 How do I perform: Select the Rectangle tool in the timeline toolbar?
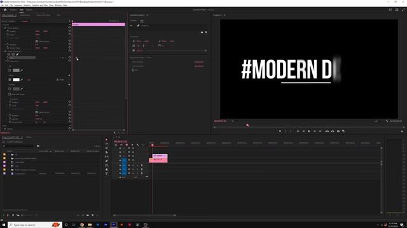(106, 165)
